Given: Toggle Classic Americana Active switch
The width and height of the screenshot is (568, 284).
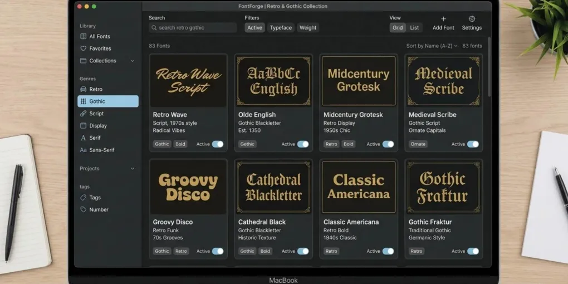Looking at the screenshot, I should pos(388,251).
